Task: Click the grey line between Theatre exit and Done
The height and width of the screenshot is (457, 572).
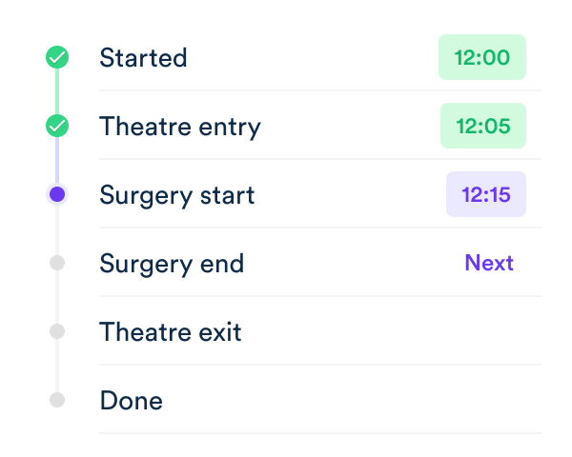Action: pyautogui.click(x=57, y=366)
